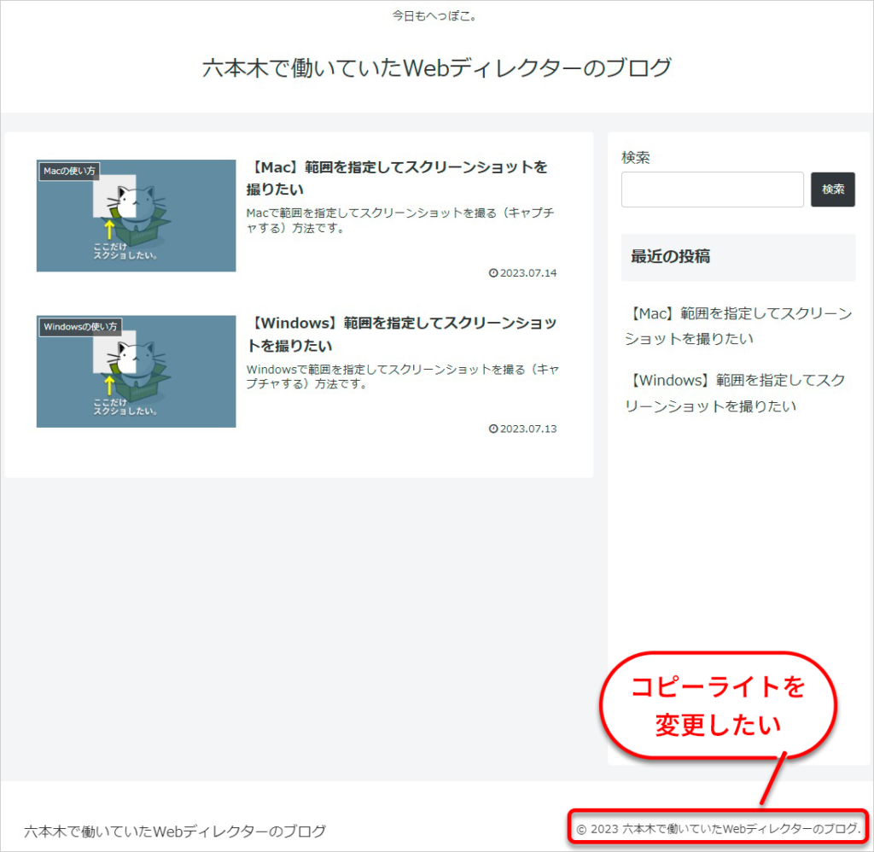Click the Mac article excerpt text
874x852 pixels.
(x=399, y=219)
